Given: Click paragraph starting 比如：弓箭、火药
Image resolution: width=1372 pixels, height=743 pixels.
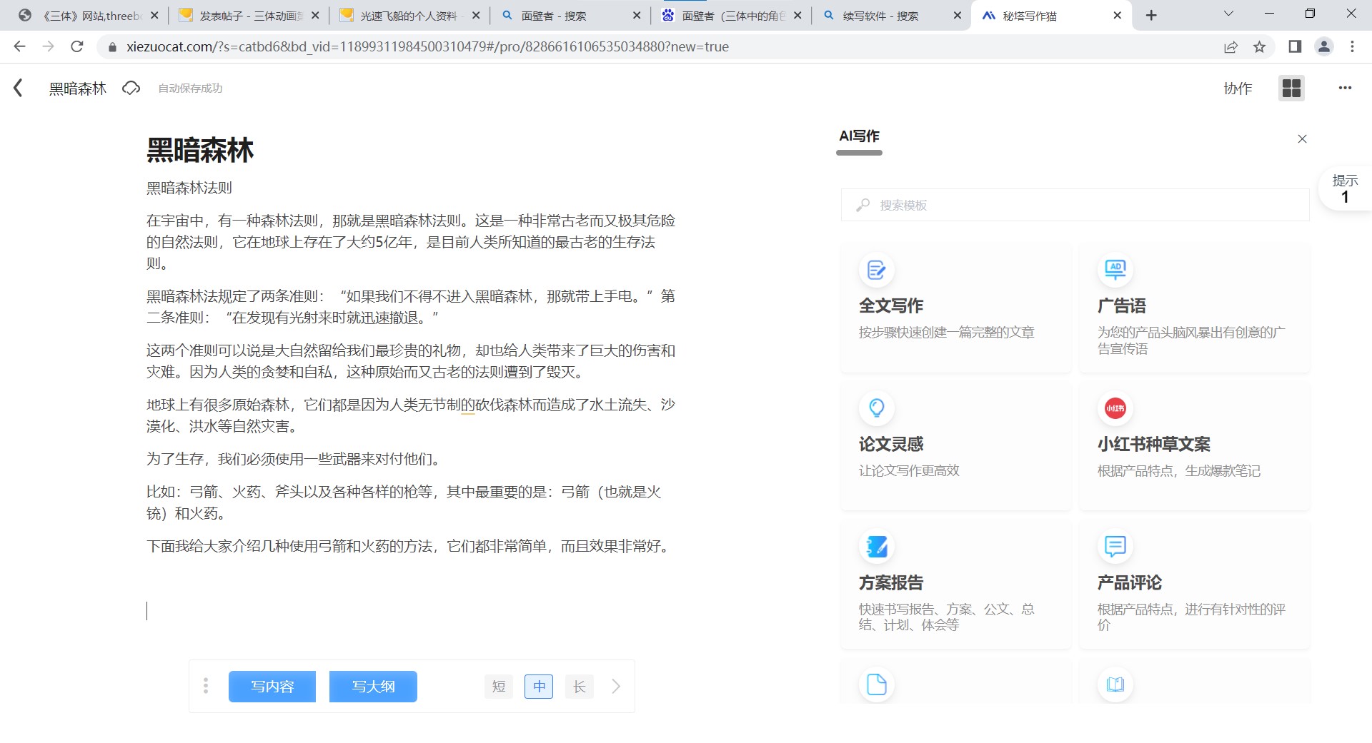Looking at the screenshot, I should [x=404, y=502].
